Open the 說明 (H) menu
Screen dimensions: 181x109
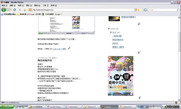coord(54,5)
